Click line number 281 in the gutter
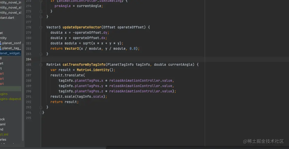Image resolution: width=289 pixels, height=149 pixels. click(29, 43)
